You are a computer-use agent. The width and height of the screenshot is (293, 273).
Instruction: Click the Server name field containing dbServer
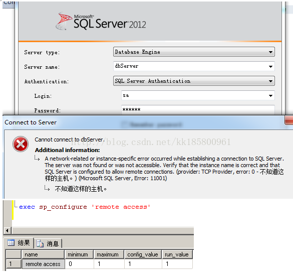[x=194, y=66]
